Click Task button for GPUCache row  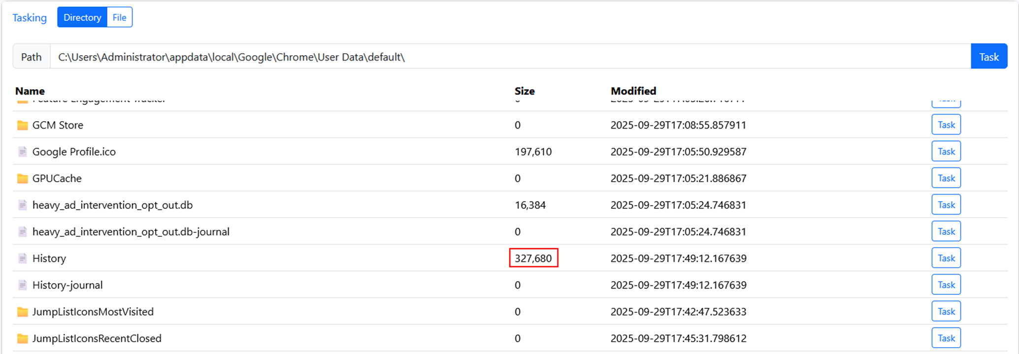(946, 178)
